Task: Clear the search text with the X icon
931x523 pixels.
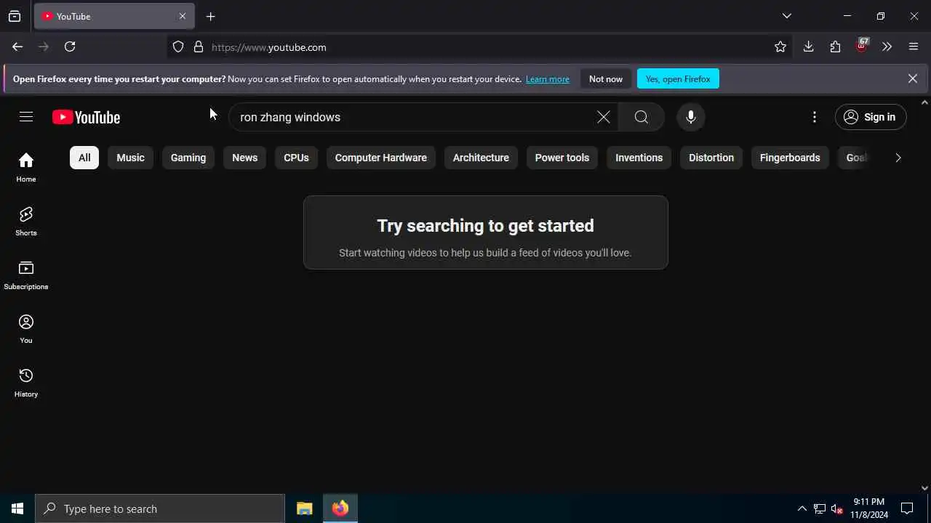Action: click(x=603, y=117)
